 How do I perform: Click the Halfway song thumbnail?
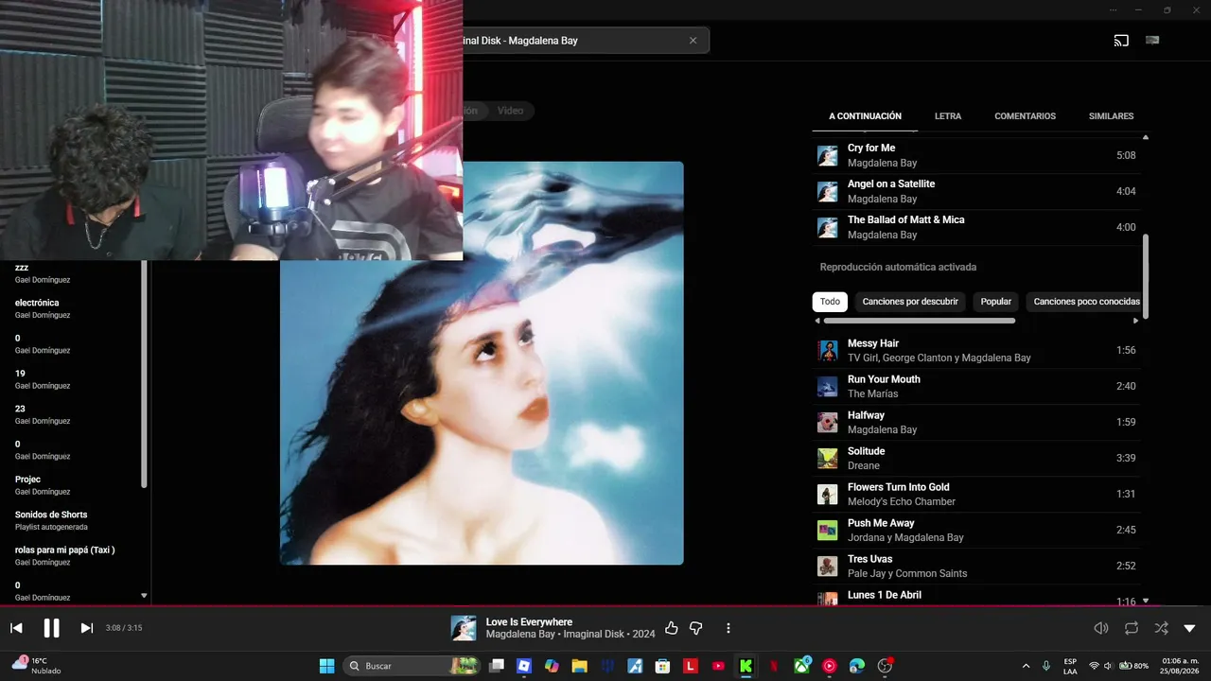coord(828,423)
